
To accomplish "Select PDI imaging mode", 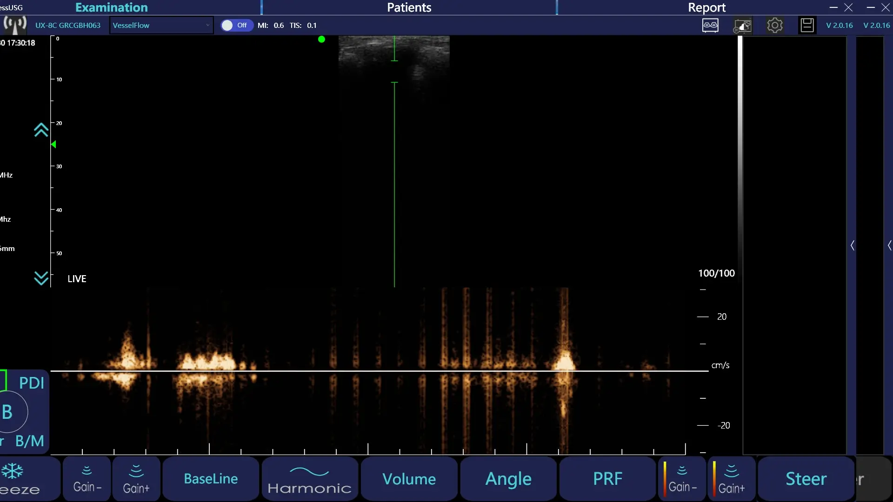I will tap(31, 383).
